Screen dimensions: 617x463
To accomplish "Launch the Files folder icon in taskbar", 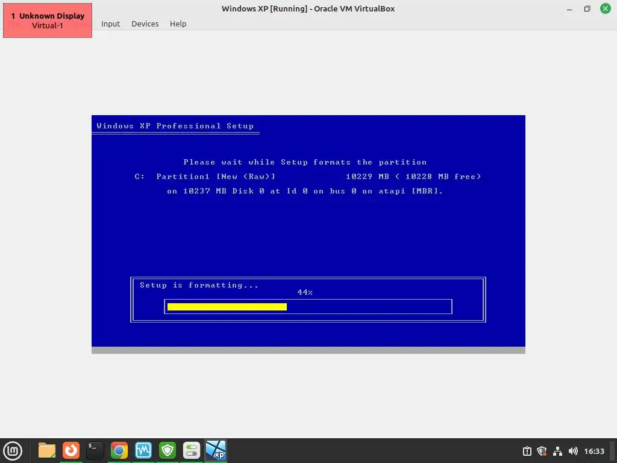I will [x=47, y=451].
